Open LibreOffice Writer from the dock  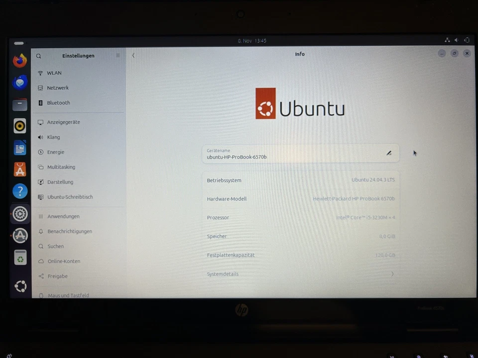(20, 148)
